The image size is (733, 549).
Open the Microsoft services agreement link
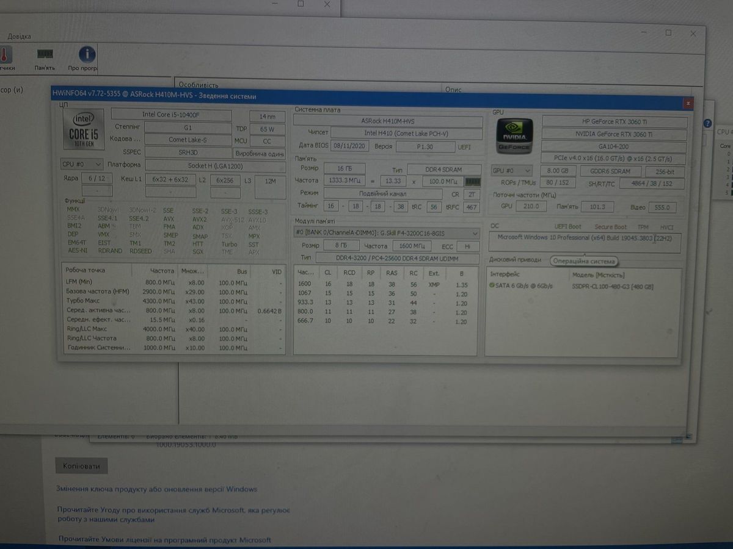click(173, 510)
